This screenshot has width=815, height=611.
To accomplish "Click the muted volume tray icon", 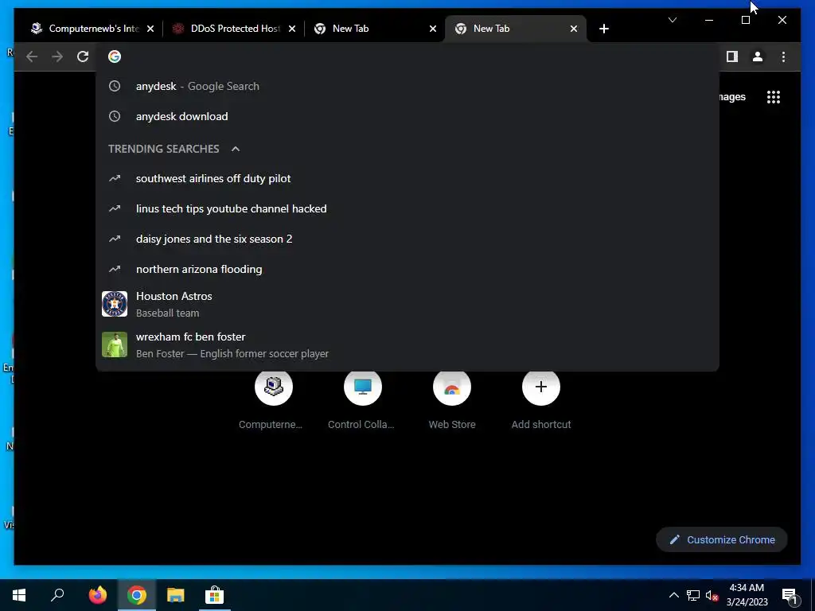I will [712, 595].
